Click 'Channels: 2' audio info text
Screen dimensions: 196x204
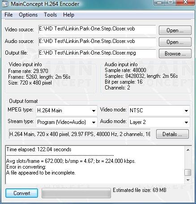point(117,88)
